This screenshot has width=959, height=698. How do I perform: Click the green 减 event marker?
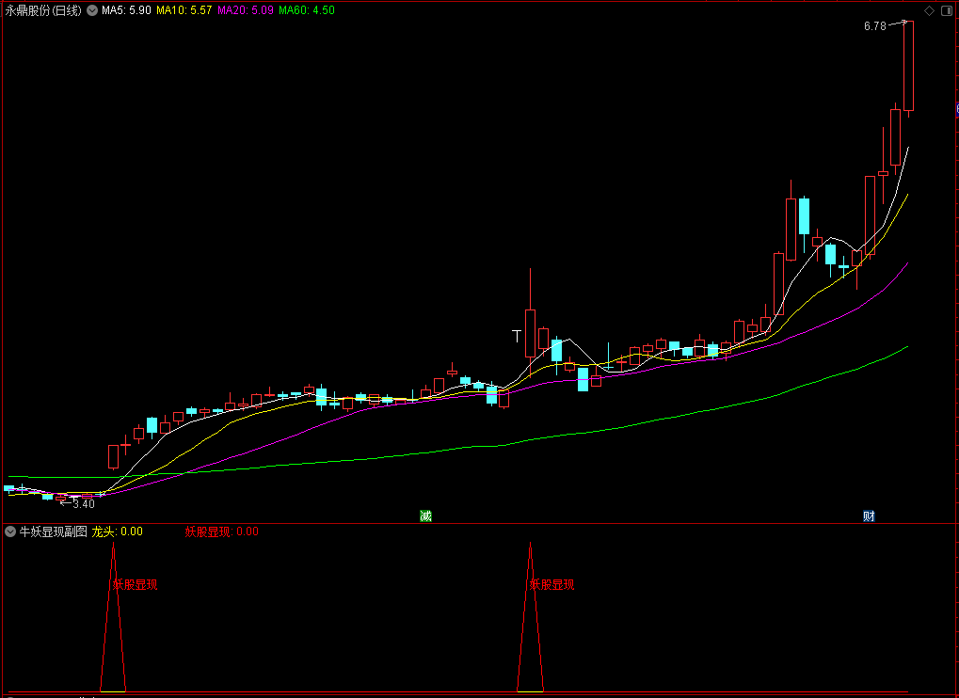coord(425,516)
